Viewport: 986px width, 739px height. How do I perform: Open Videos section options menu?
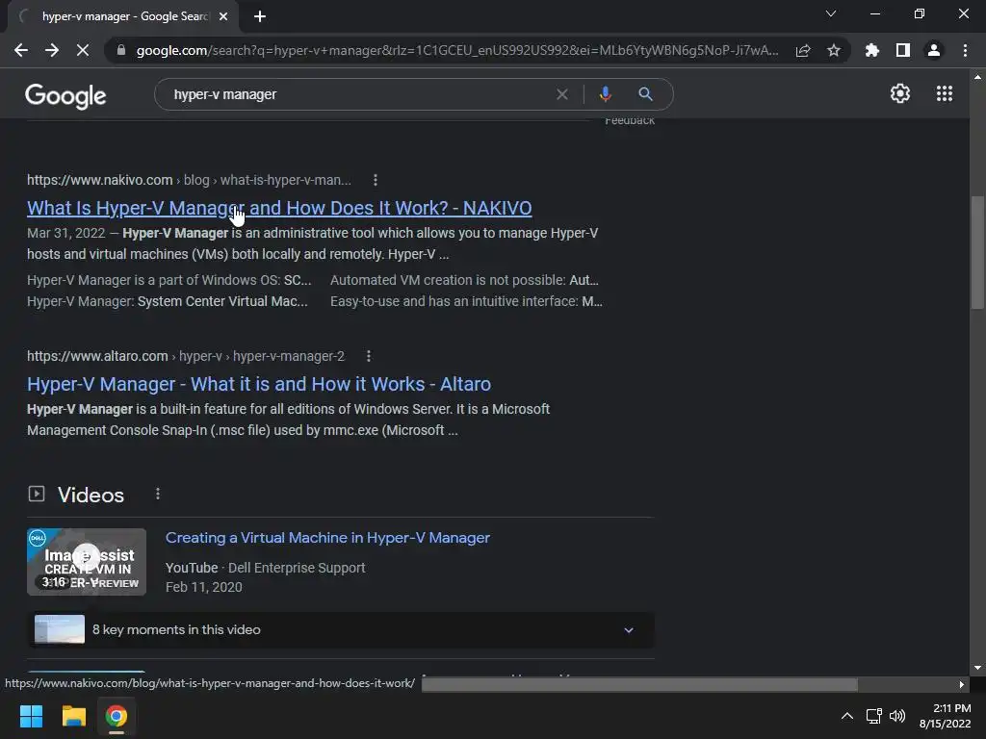(x=158, y=494)
